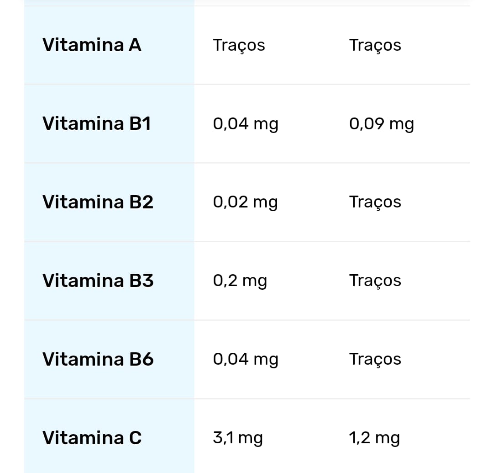Viewport: 493px width, 473px height.
Task: Select the 3,1 mg value for Vitamina C
Action: pyautogui.click(x=237, y=438)
